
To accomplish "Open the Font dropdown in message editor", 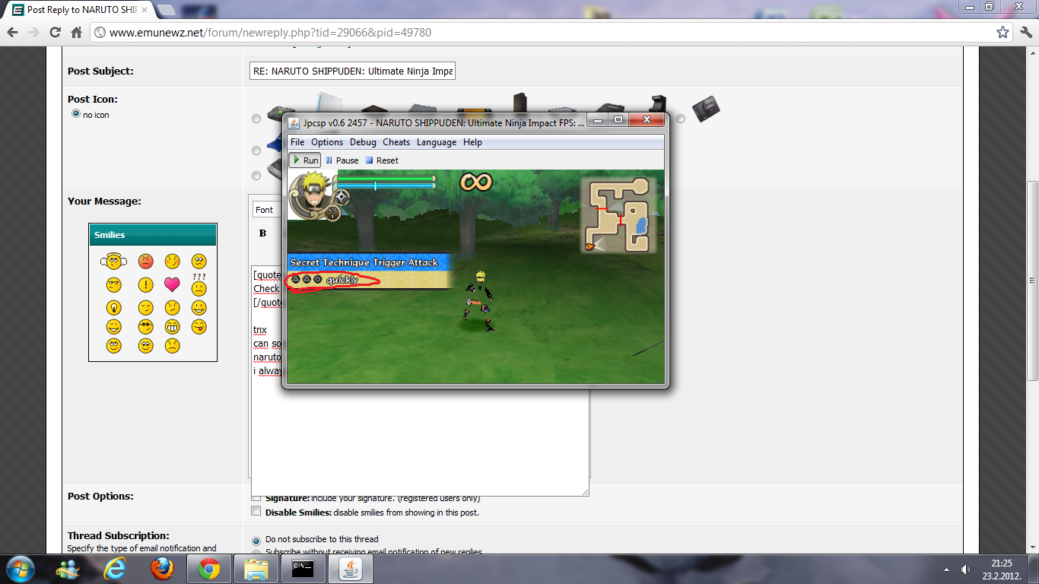I will [x=267, y=210].
